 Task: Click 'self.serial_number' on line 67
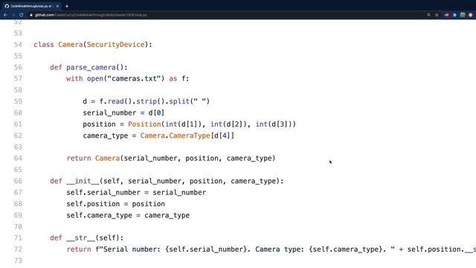pyautogui.click(x=103, y=192)
